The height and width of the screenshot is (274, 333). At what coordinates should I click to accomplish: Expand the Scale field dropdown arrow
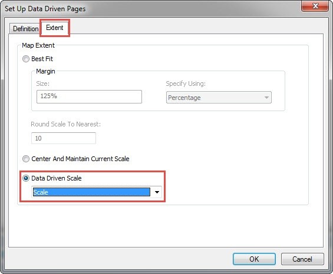tap(157, 192)
